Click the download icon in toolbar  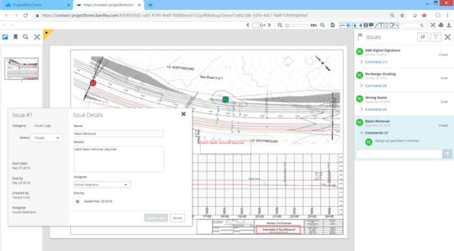point(449,25)
